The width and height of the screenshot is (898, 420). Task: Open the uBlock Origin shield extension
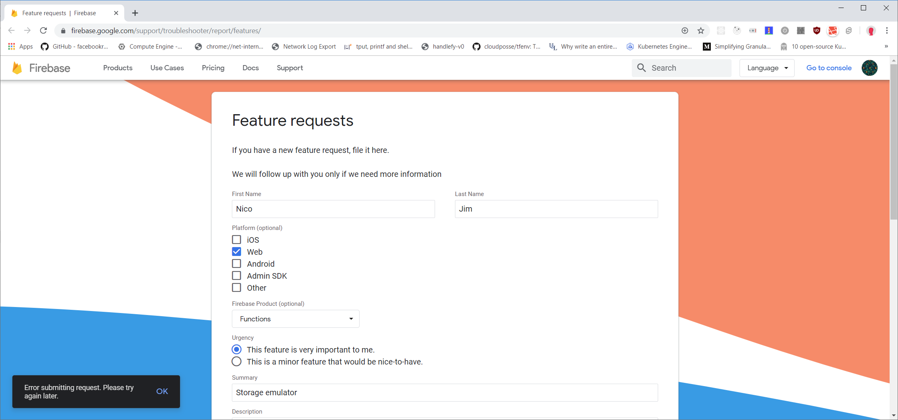pos(817,31)
